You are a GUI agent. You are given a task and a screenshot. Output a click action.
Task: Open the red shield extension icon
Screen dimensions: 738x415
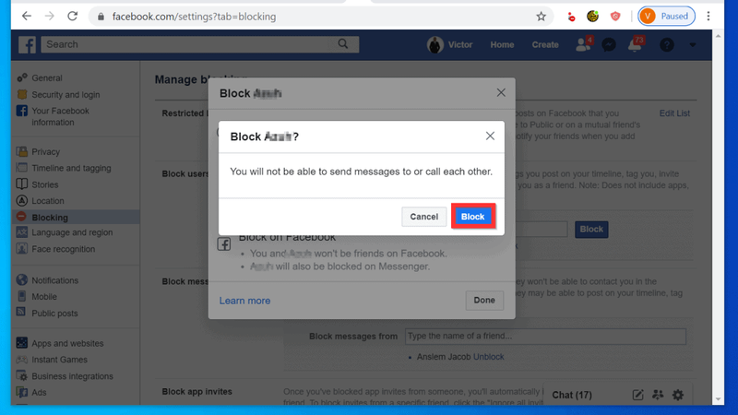pyautogui.click(x=615, y=17)
